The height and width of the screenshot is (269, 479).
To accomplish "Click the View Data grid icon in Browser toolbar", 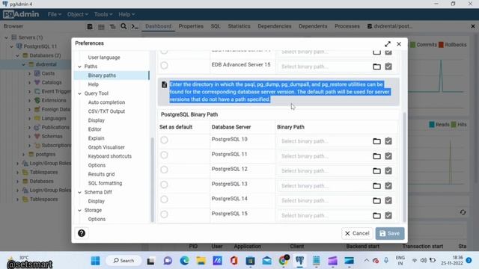I will 101,27.
